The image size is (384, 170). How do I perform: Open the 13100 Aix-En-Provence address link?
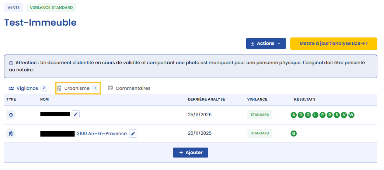click(x=101, y=133)
